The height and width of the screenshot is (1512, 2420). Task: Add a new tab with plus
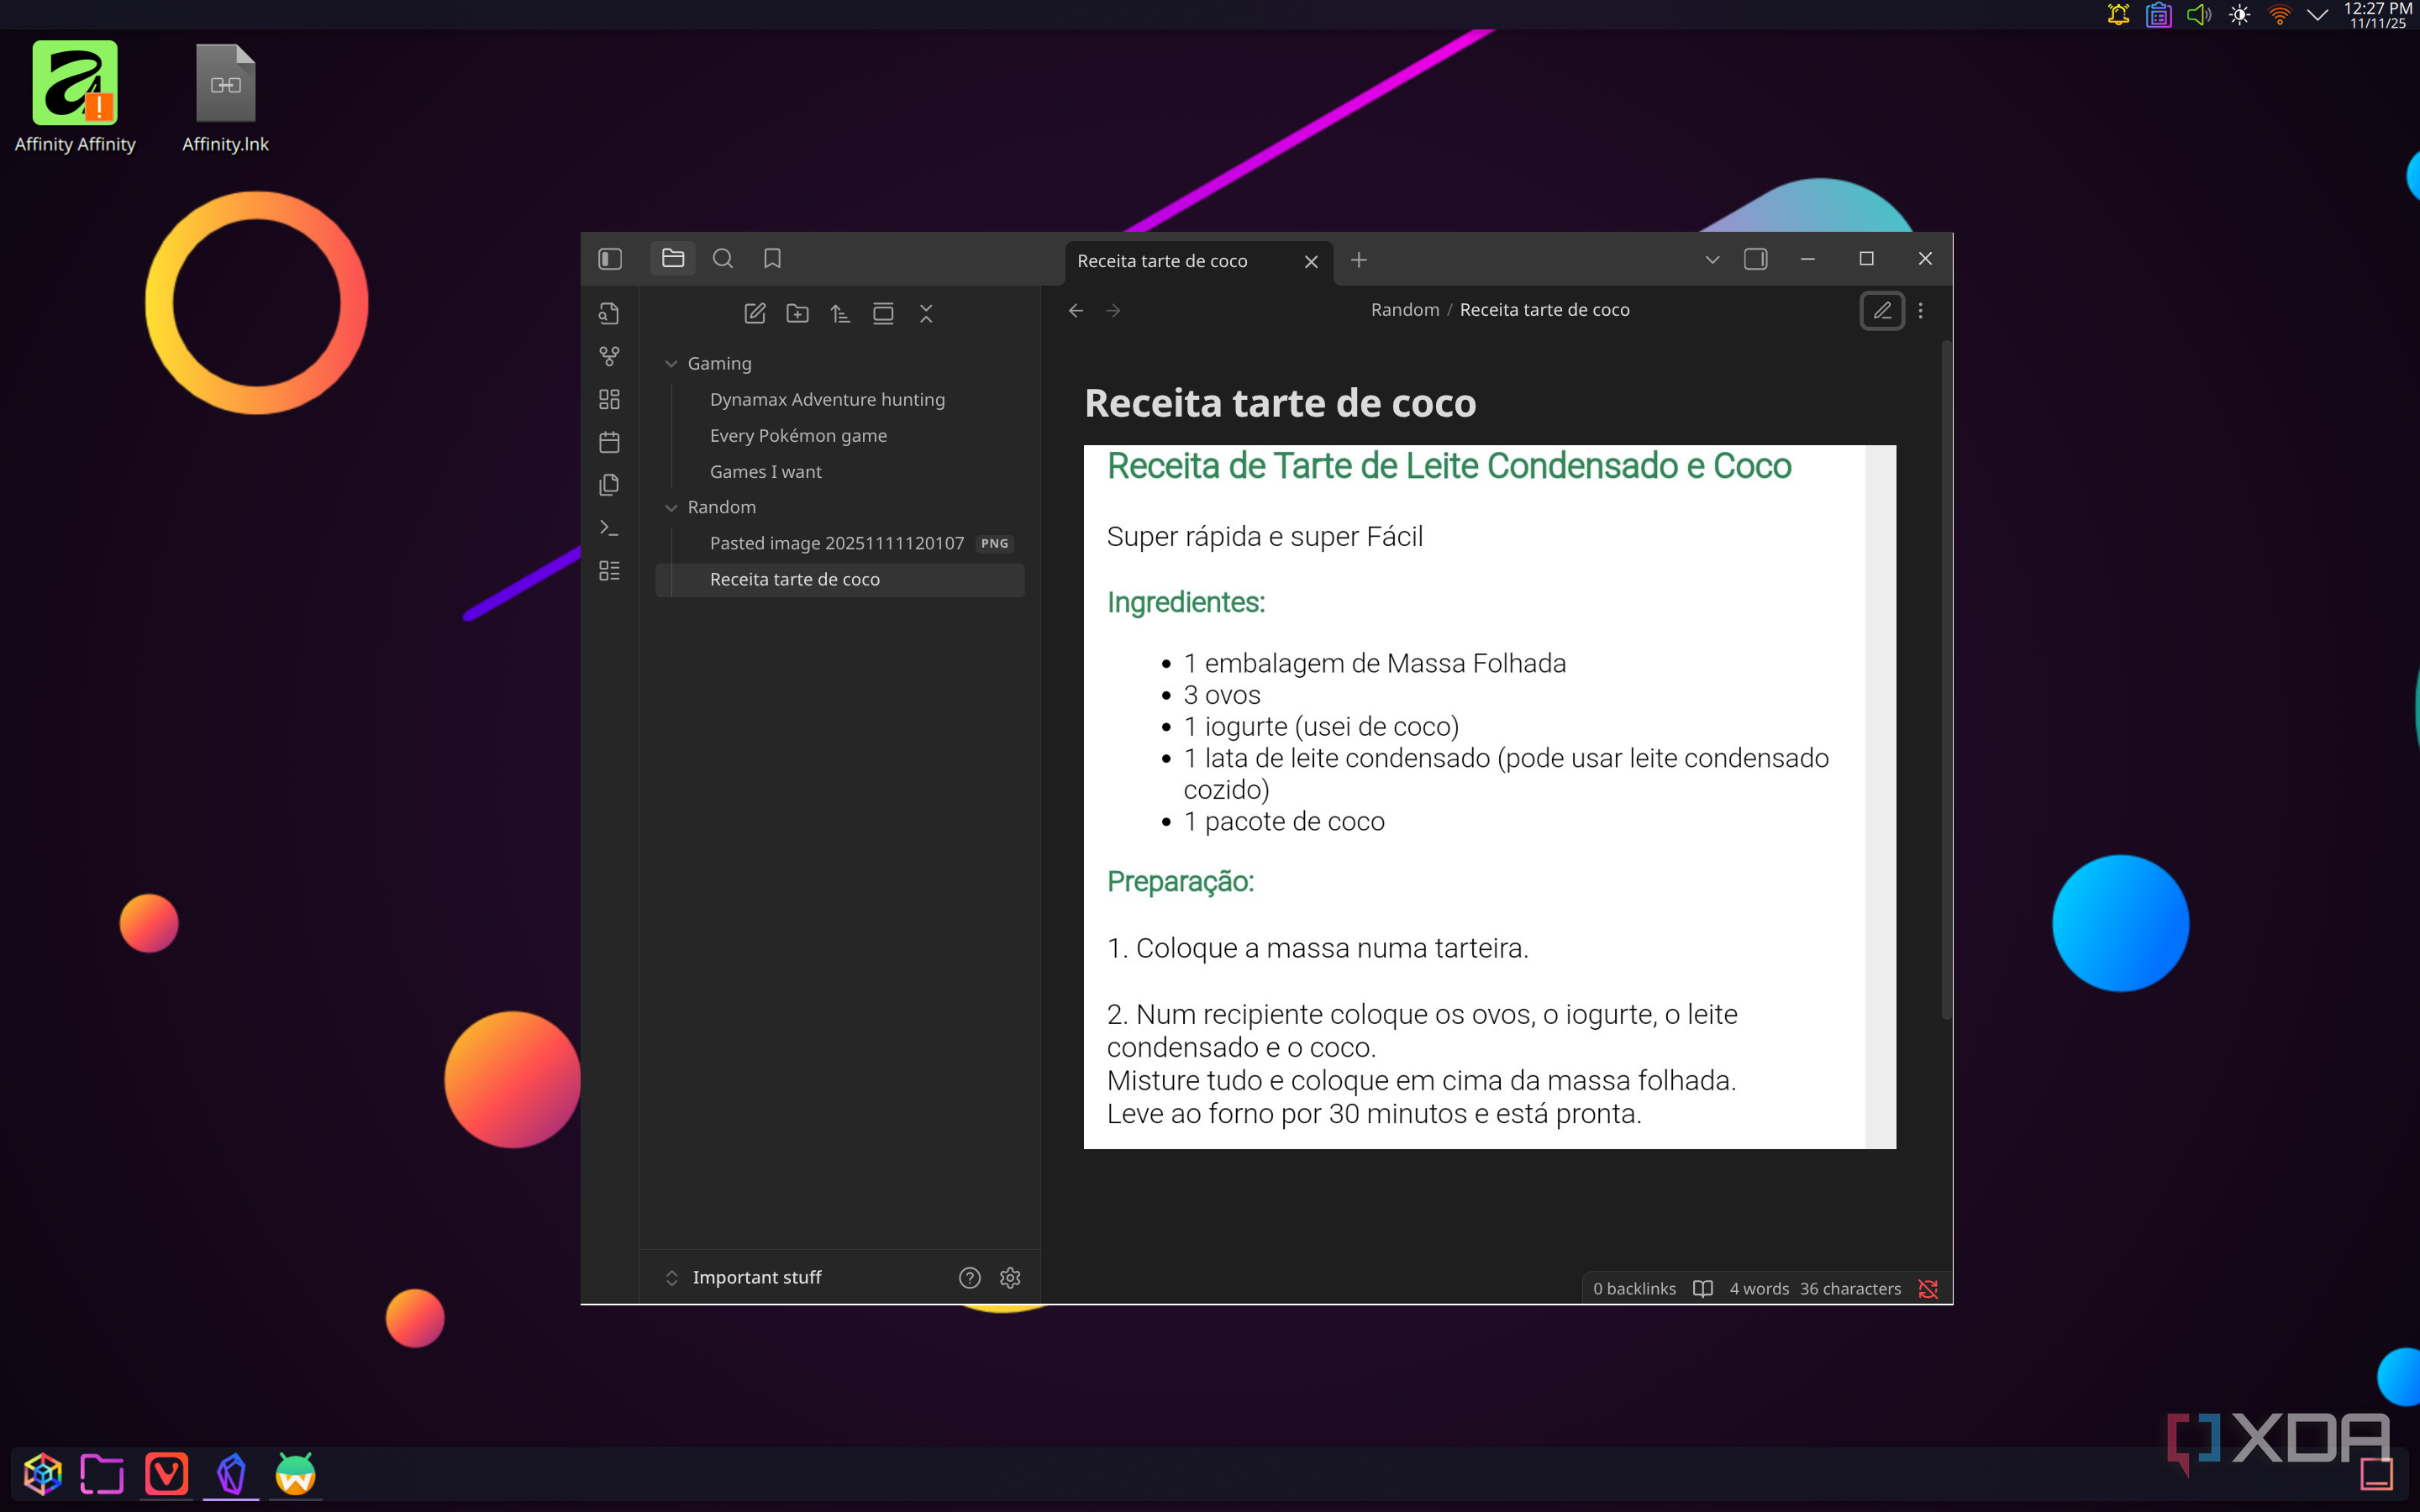pos(1358,261)
